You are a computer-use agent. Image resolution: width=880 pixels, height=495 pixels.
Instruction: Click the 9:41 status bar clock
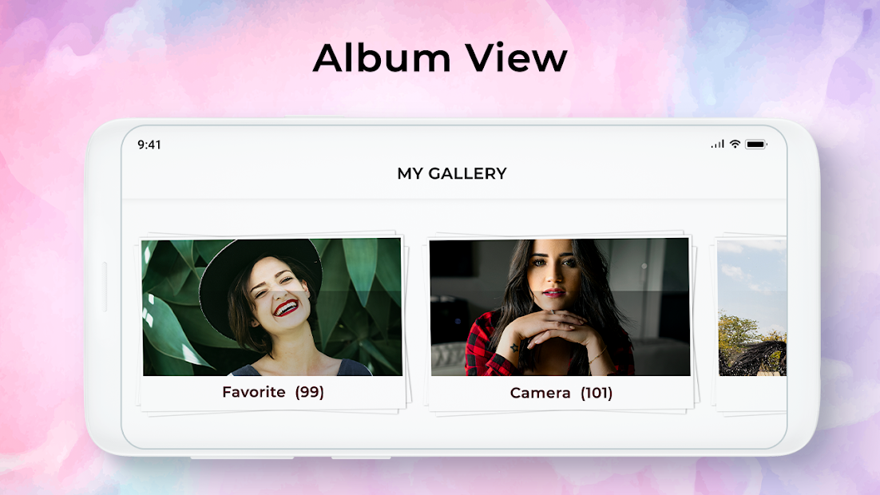coord(149,145)
